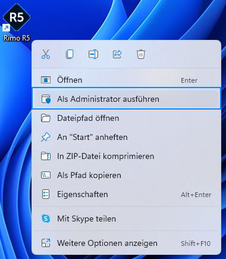Click the Delete trash can icon

pyautogui.click(x=141, y=54)
